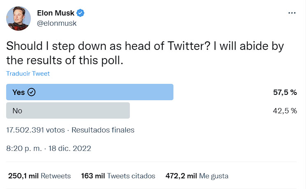307x189 pixels.
Task: View the 163 mil Tweets citados
Action: 118,176
